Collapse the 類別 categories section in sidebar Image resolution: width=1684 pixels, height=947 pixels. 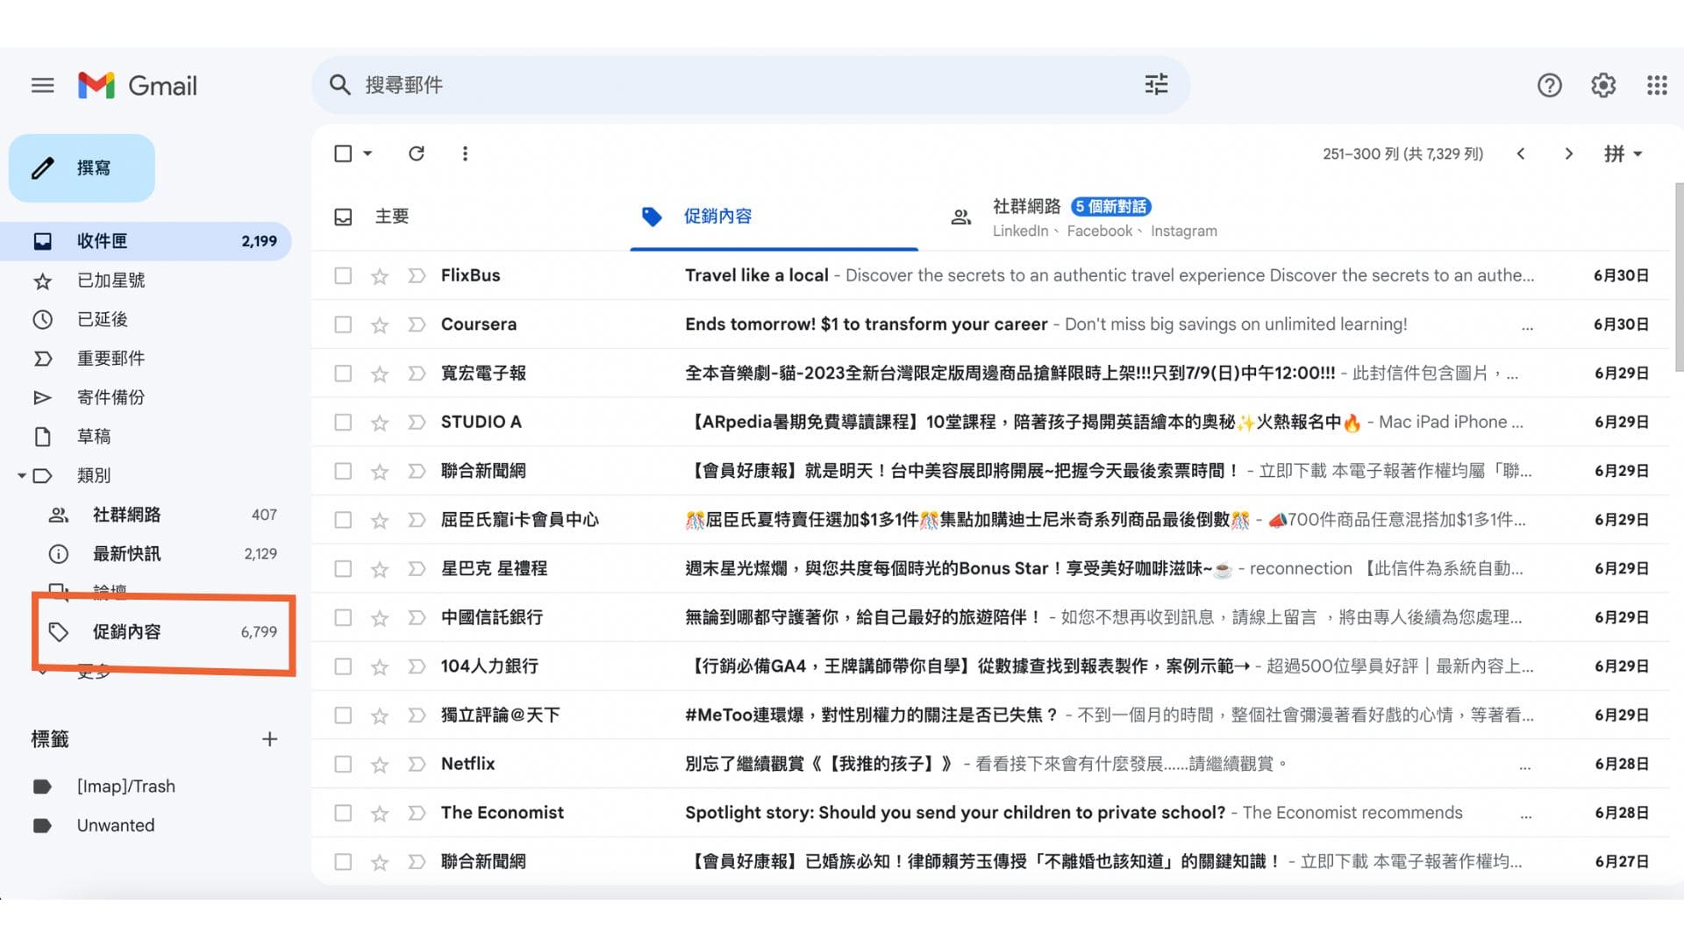(x=22, y=475)
